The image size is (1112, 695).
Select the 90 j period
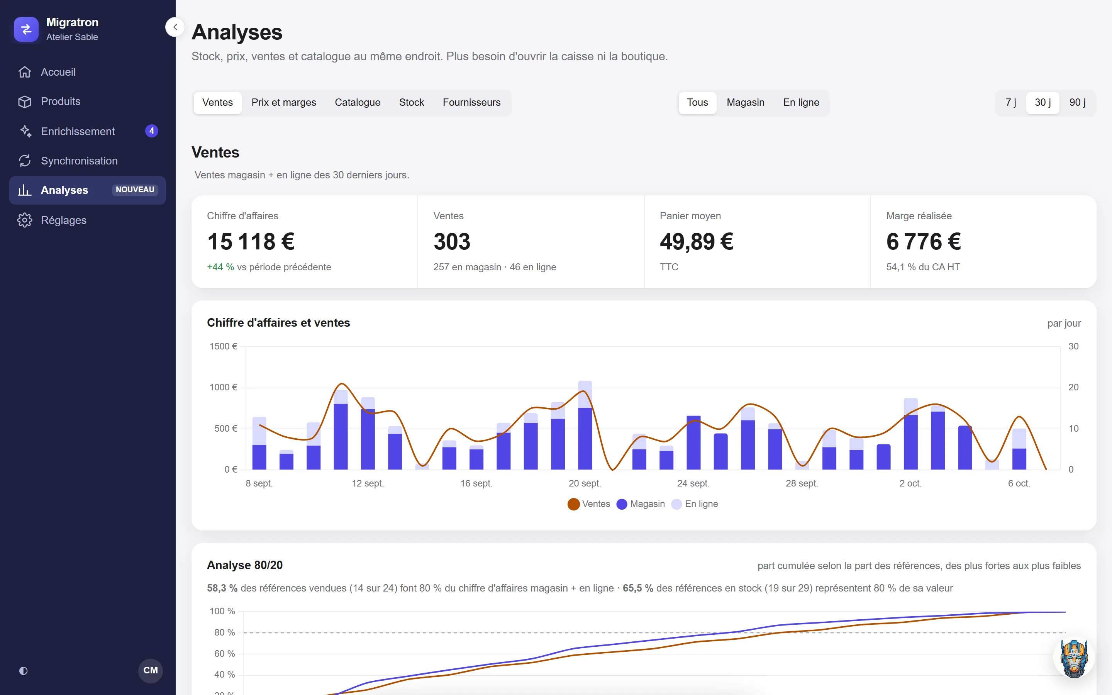(x=1077, y=102)
